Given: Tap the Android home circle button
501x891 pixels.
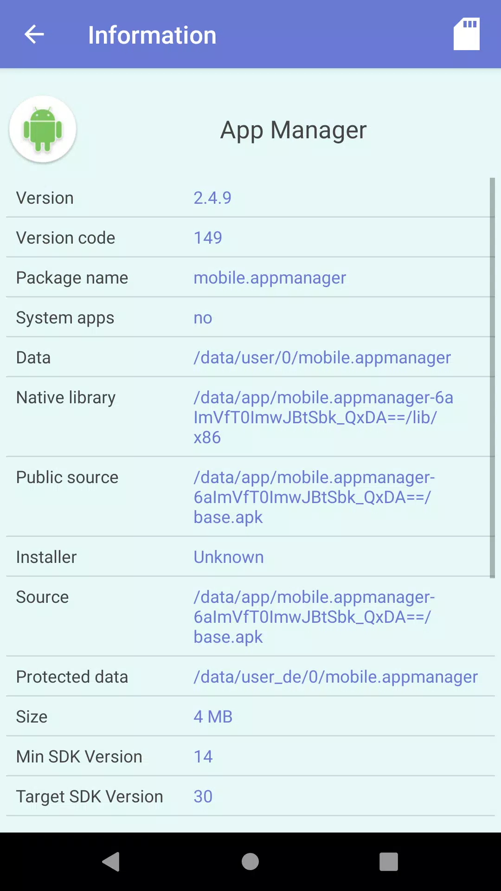Looking at the screenshot, I should [250, 862].
